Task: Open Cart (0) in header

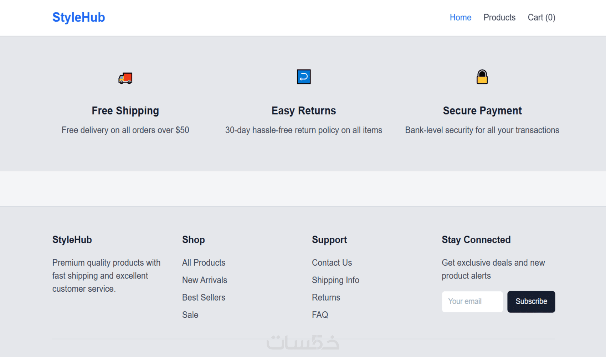Action: tap(541, 17)
